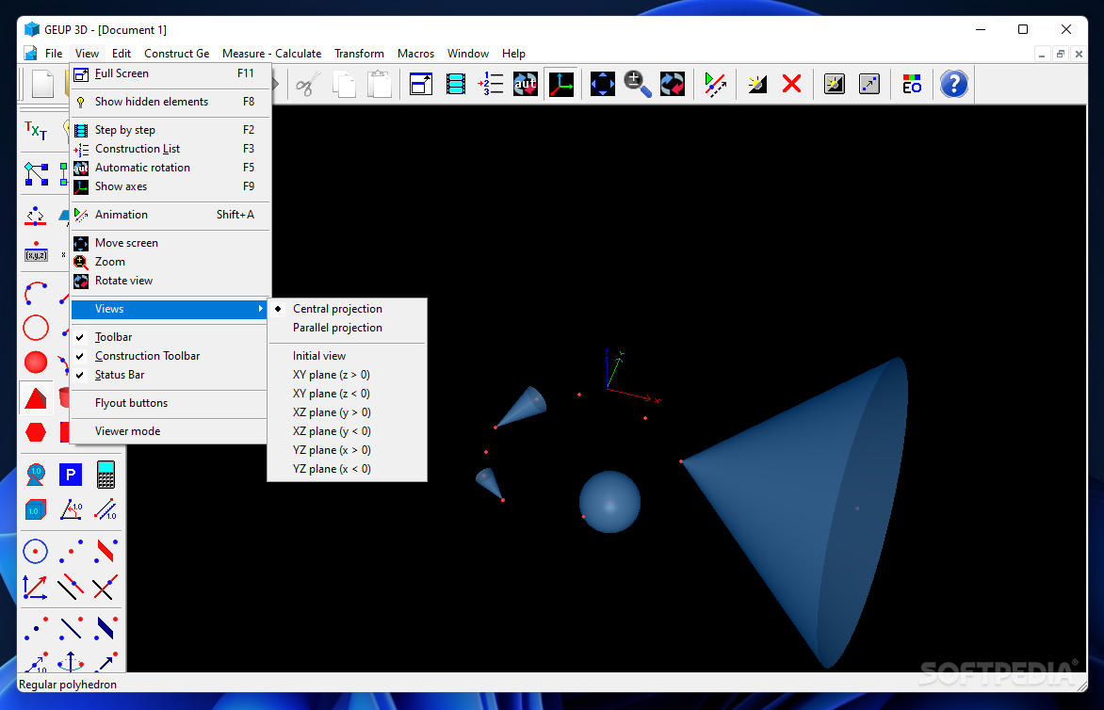Restore the inner document window button
This screenshot has height=710, width=1104.
pos(1061,54)
